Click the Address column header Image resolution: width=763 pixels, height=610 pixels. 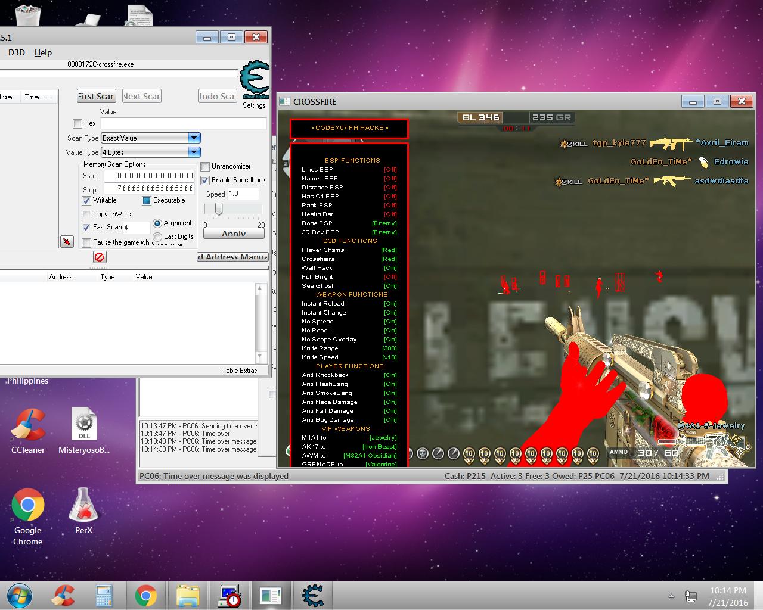[x=61, y=277]
